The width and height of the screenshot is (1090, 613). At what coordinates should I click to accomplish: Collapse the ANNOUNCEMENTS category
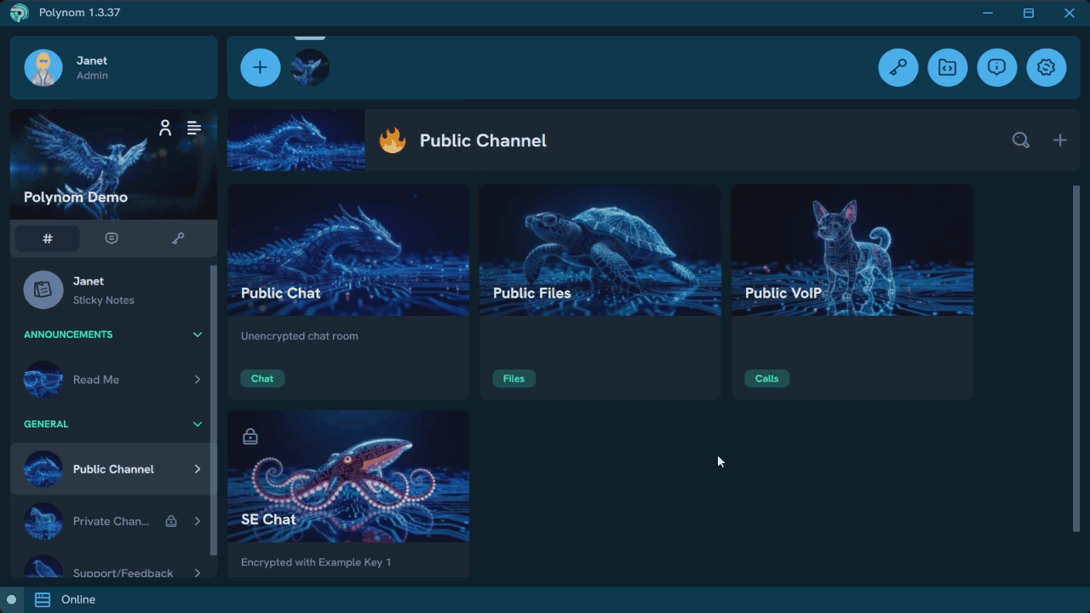pos(198,335)
